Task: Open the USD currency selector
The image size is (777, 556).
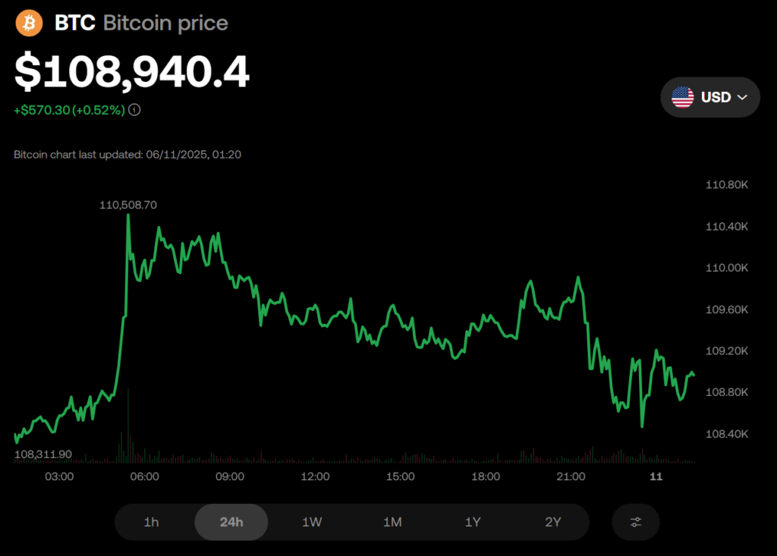Action: coord(710,97)
